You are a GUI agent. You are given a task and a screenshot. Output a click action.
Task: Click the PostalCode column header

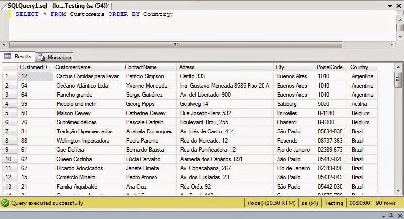(x=331, y=67)
